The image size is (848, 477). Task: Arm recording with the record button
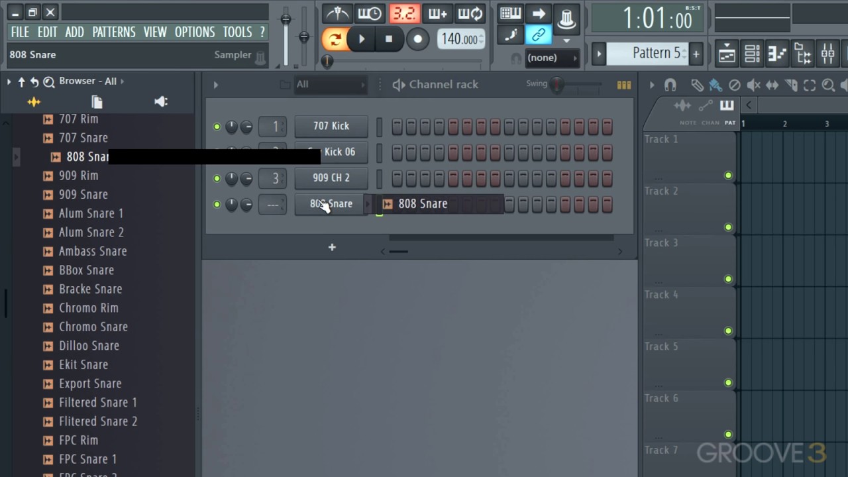(x=417, y=39)
